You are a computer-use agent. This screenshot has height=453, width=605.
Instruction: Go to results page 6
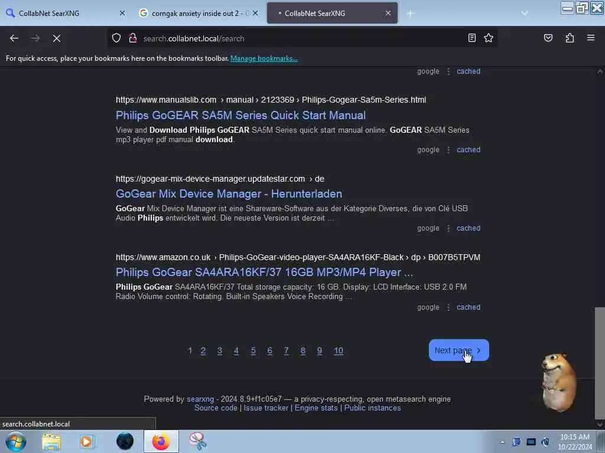click(269, 350)
